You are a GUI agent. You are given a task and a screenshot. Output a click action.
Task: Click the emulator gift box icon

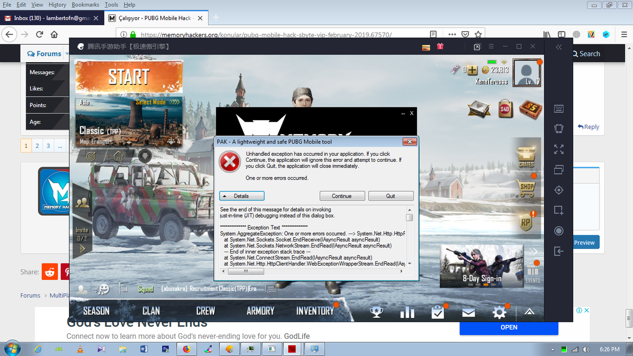440,46
